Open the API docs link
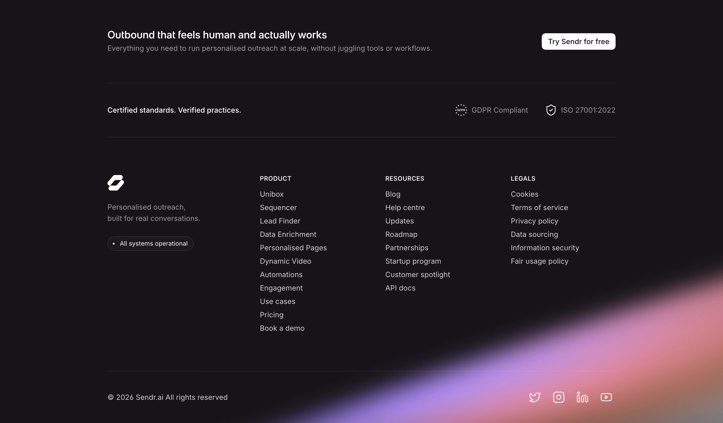Viewport: 723px width, 423px height. click(400, 288)
